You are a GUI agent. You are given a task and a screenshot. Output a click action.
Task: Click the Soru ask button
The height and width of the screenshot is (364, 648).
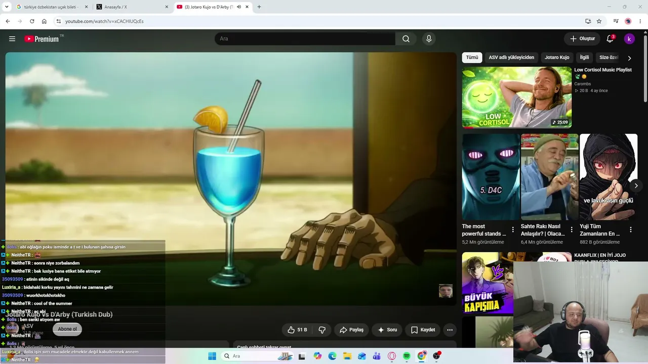pyautogui.click(x=387, y=330)
